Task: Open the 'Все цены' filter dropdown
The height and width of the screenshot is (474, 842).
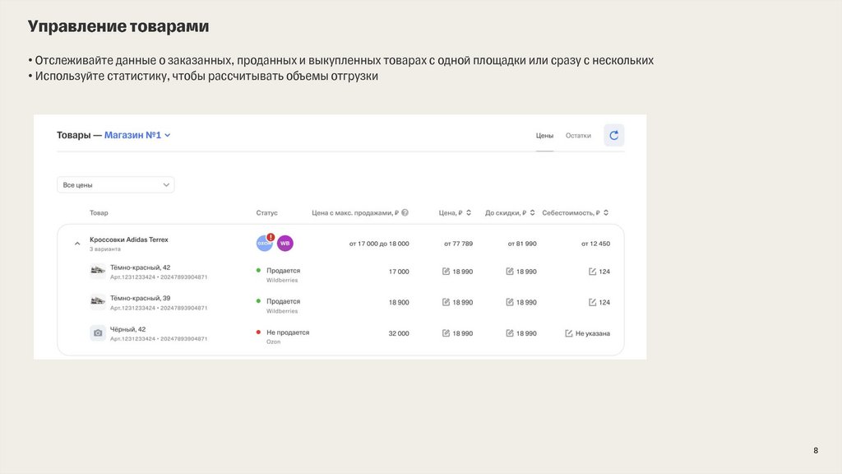Action: tap(115, 185)
